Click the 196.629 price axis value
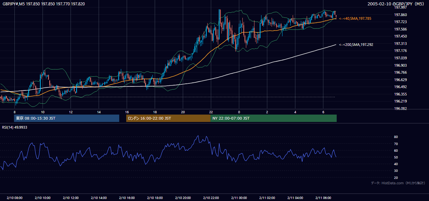This screenshot has height=201, width=429. [x=400, y=80]
